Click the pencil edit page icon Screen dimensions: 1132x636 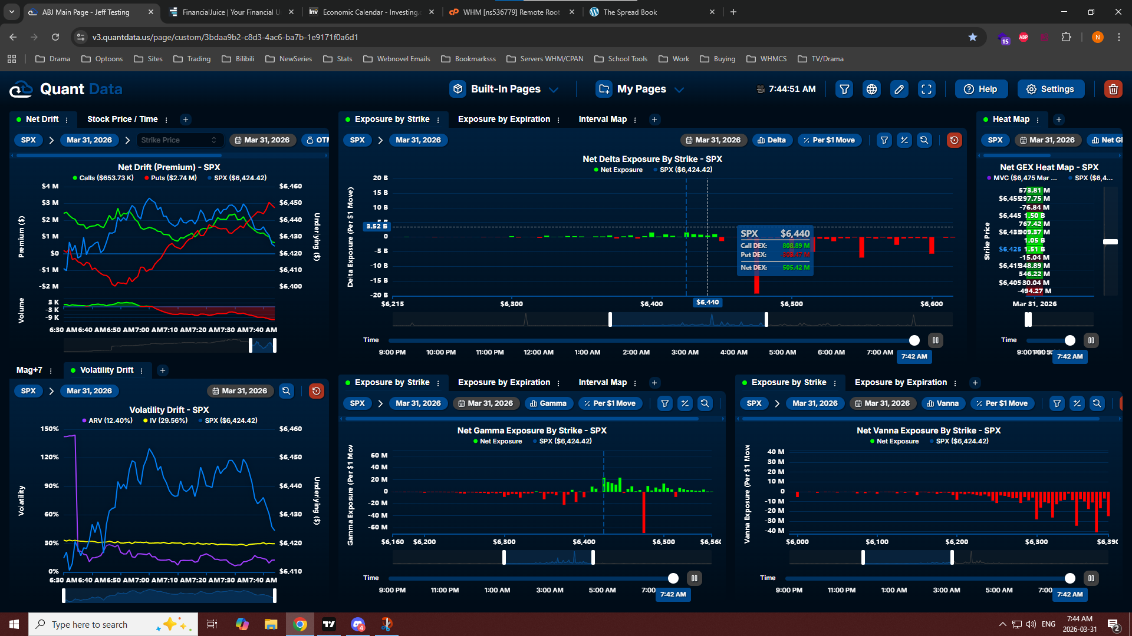[x=899, y=90]
